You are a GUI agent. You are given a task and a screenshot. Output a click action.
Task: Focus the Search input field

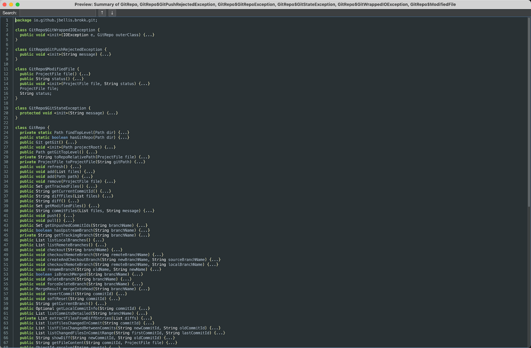pyautogui.click(x=58, y=13)
